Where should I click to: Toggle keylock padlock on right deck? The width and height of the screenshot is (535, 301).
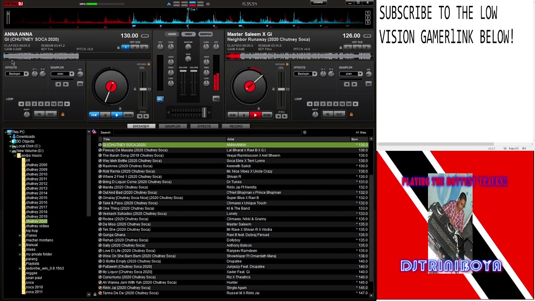287,64
